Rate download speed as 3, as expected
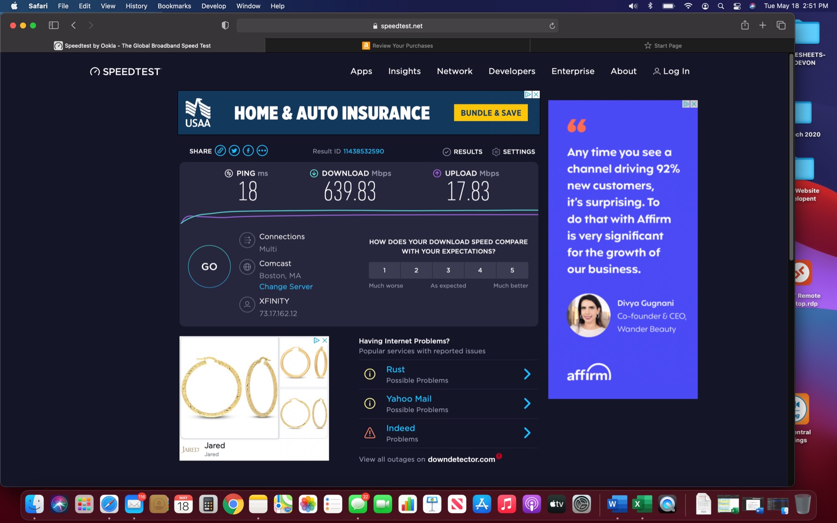 click(448, 270)
